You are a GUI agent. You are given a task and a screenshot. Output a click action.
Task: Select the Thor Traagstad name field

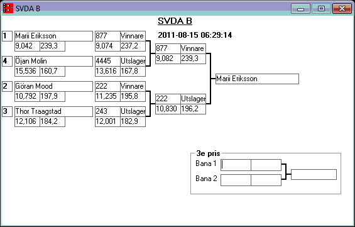pos(53,111)
